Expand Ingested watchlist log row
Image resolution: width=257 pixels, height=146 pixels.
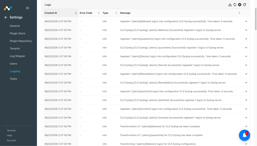coord(246,91)
